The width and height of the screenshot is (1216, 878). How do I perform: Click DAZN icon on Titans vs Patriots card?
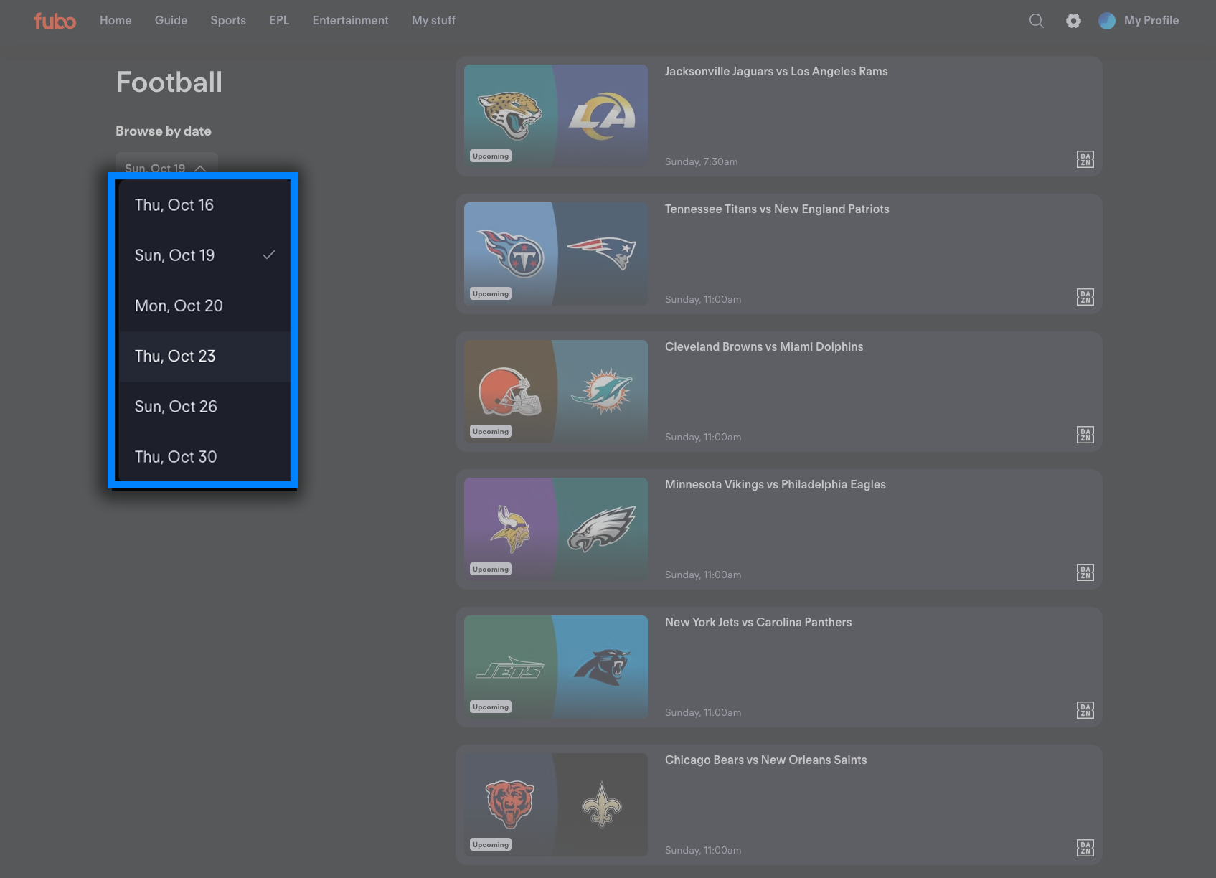1085,297
